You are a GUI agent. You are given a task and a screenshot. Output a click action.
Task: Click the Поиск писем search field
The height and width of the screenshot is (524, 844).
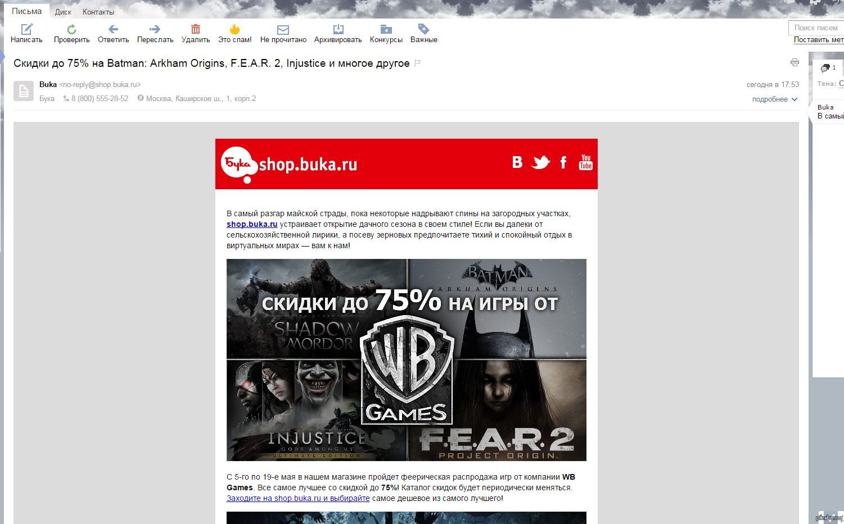click(815, 28)
